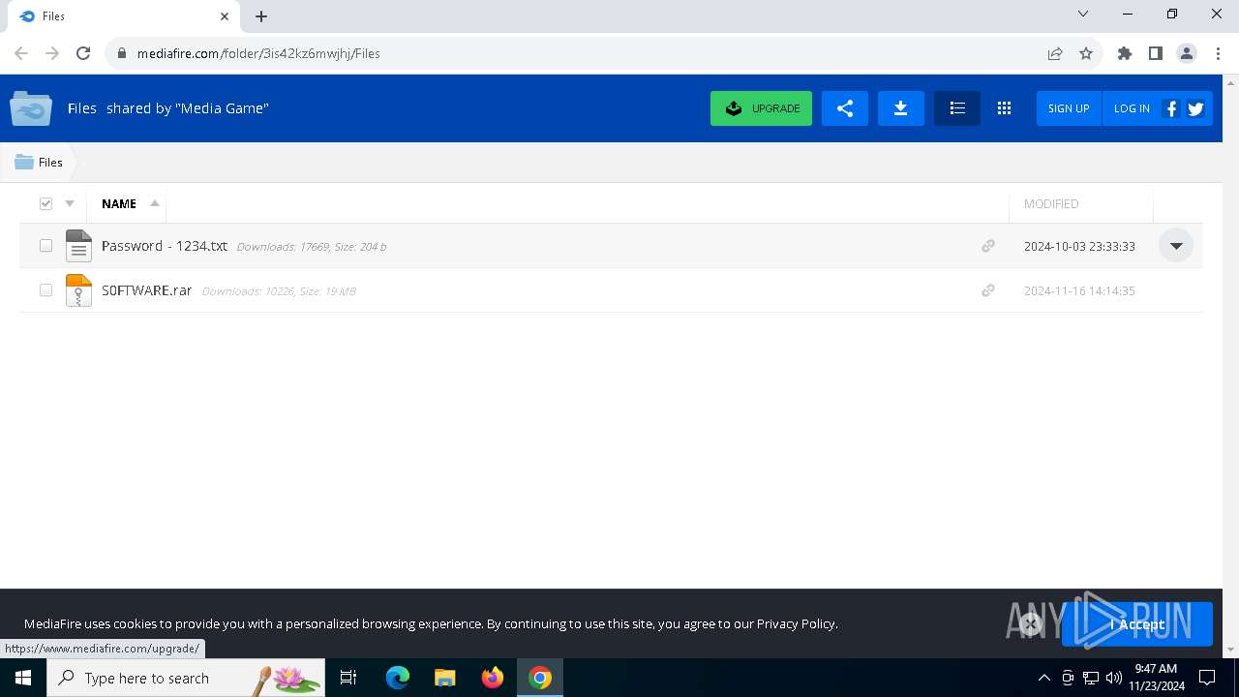This screenshot has width=1239, height=697.
Task: Open a new browser tab
Action: tap(261, 16)
